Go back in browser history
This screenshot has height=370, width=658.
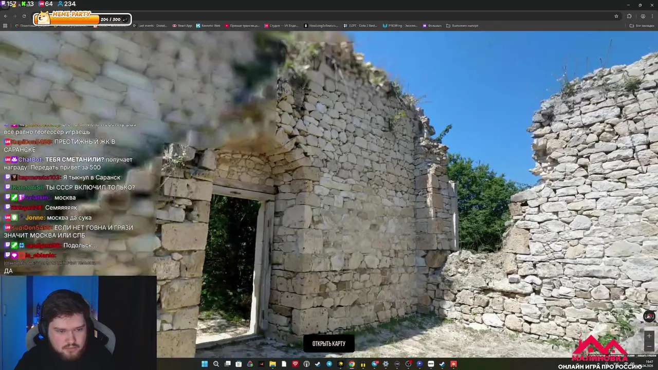click(6, 16)
